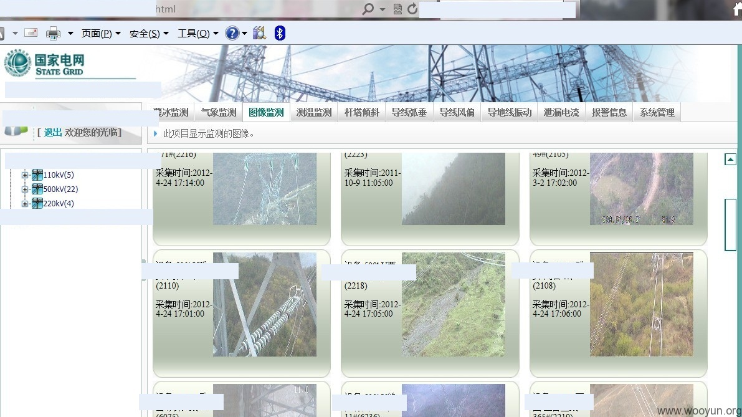Expand the 220kV(4) tree node
The image size is (742, 417).
tap(24, 204)
